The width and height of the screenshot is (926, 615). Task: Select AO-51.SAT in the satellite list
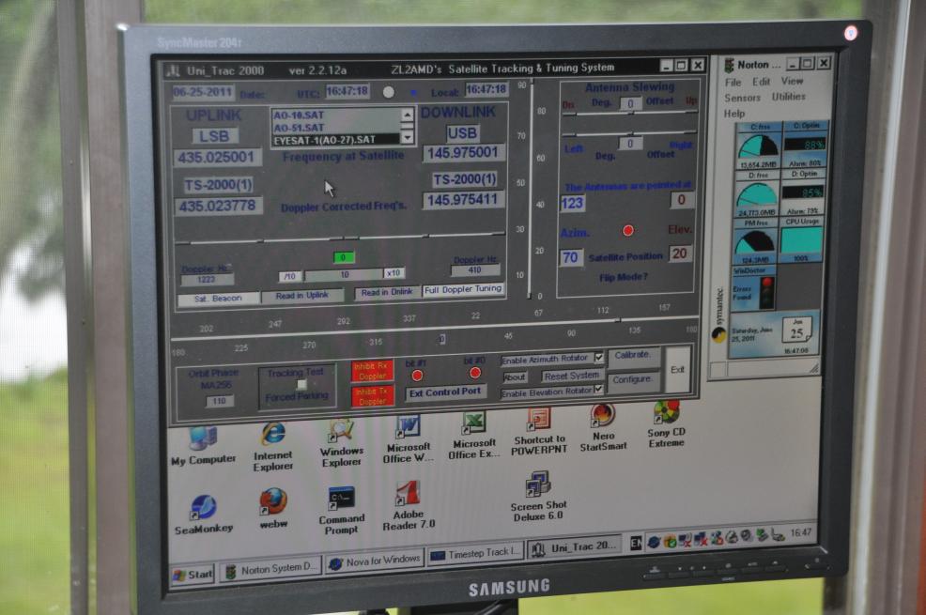[336, 128]
